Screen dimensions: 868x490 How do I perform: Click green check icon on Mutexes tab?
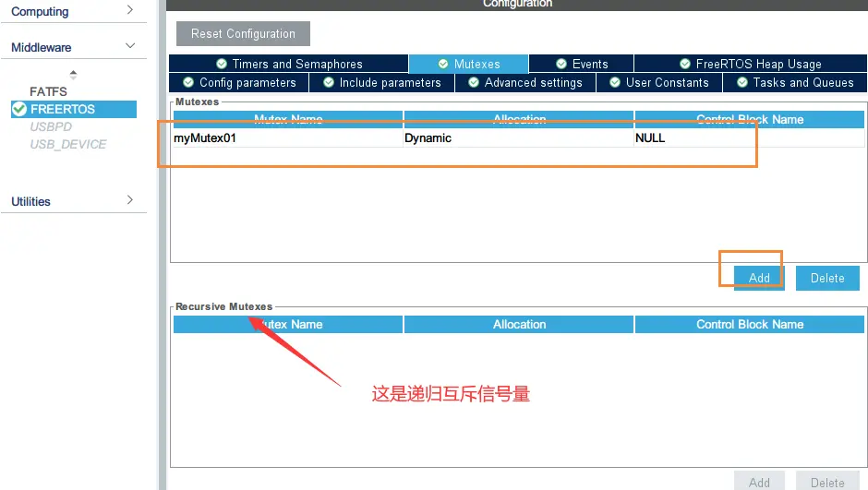click(443, 64)
